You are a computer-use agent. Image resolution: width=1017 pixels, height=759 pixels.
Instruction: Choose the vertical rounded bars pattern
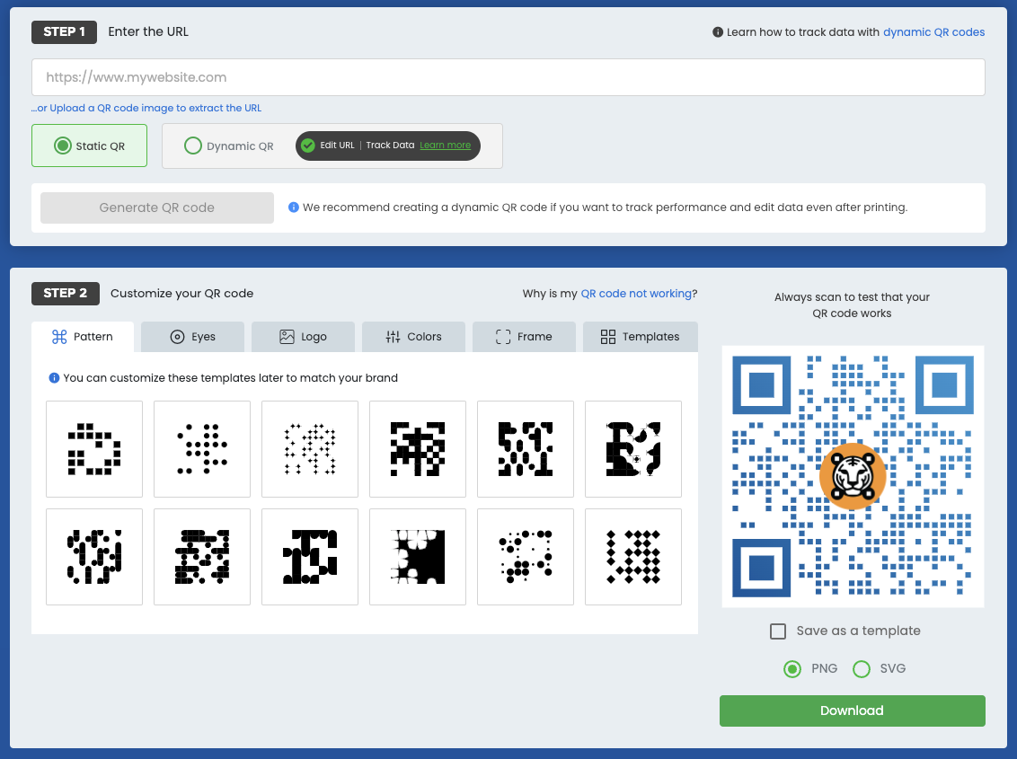tap(94, 557)
